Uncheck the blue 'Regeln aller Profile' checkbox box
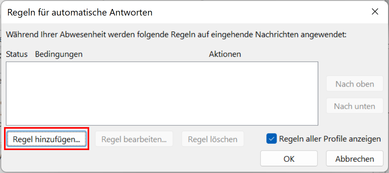The height and width of the screenshot is (173, 389). pyautogui.click(x=272, y=139)
